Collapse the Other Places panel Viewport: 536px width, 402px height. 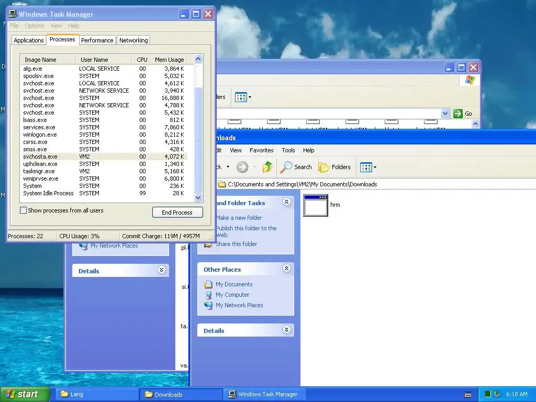[x=286, y=269]
